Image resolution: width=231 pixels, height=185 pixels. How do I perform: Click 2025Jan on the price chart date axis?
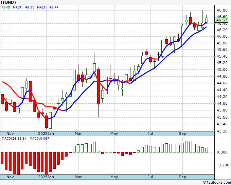point(46,133)
